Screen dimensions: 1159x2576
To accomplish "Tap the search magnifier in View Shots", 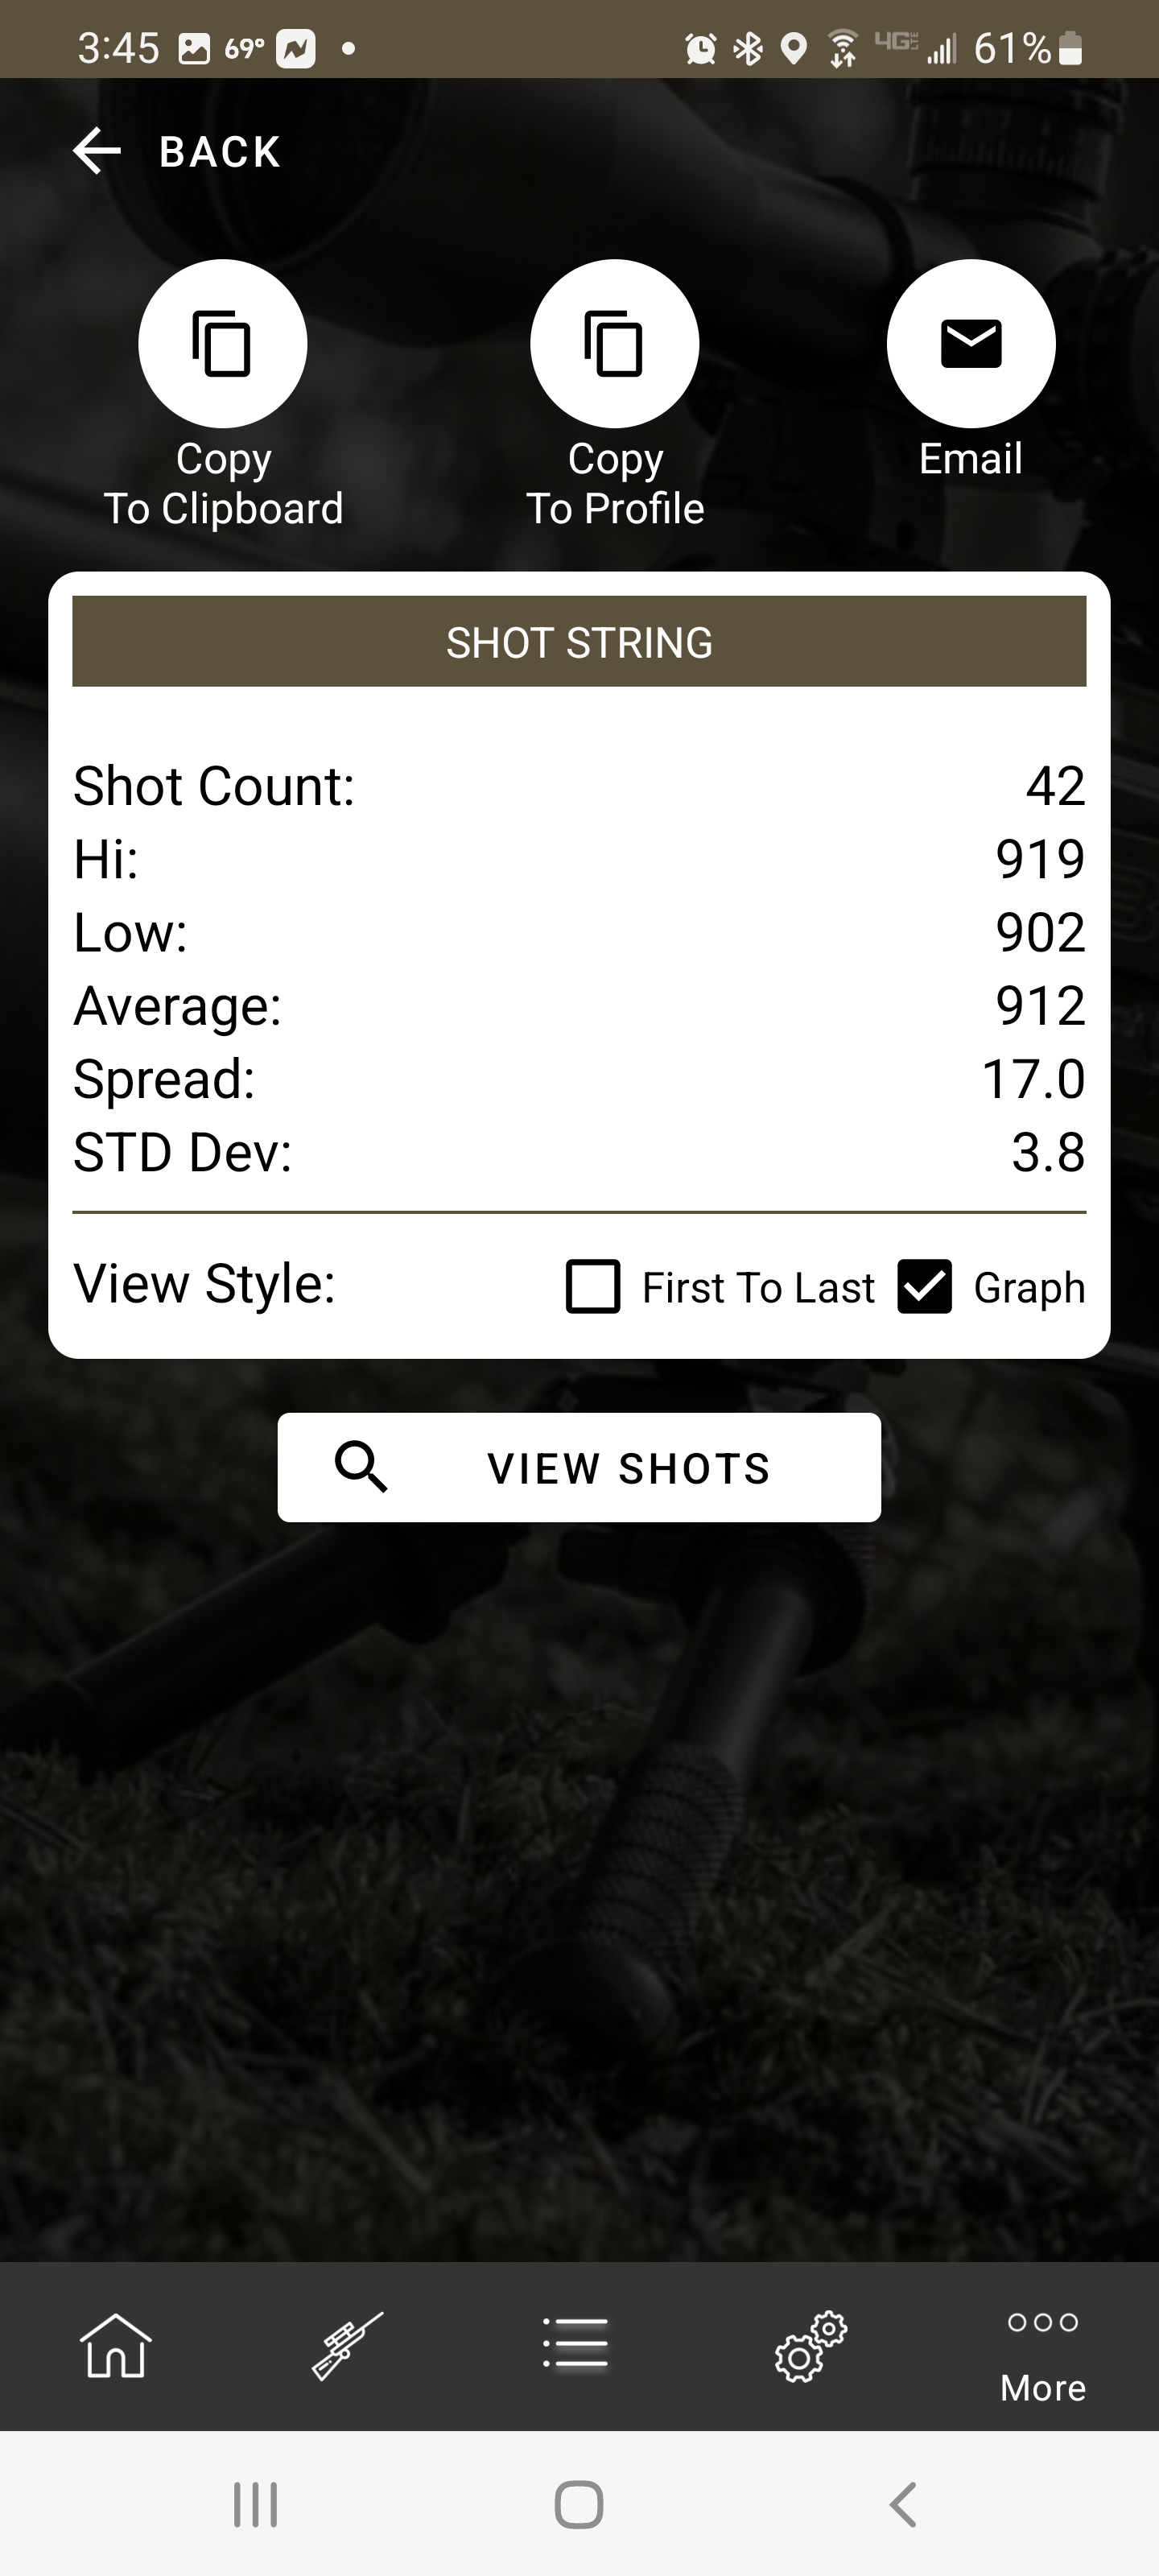I will point(361,1467).
